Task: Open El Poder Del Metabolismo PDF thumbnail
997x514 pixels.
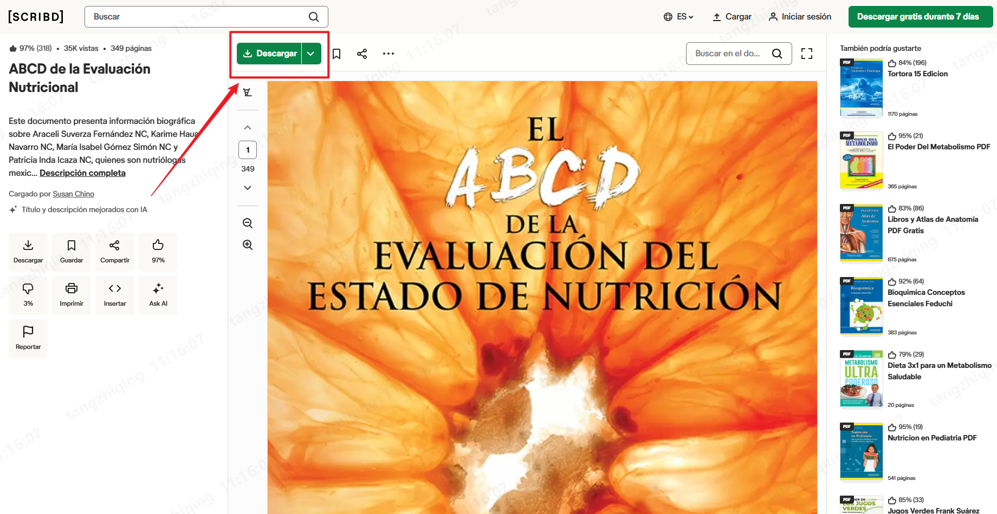Action: pyautogui.click(x=862, y=161)
